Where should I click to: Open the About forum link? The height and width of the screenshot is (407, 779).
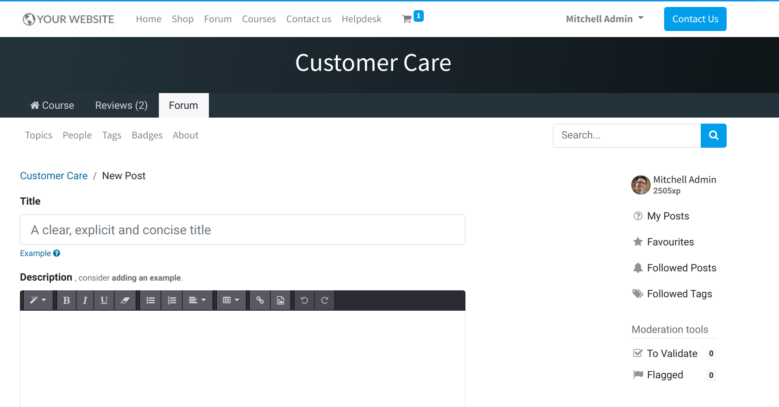(x=186, y=135)
